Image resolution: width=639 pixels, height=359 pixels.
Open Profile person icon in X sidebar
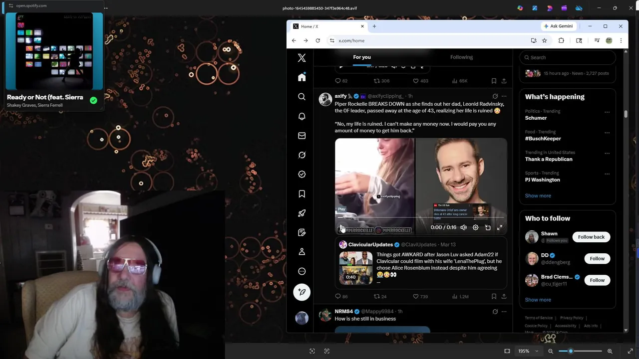302,252
